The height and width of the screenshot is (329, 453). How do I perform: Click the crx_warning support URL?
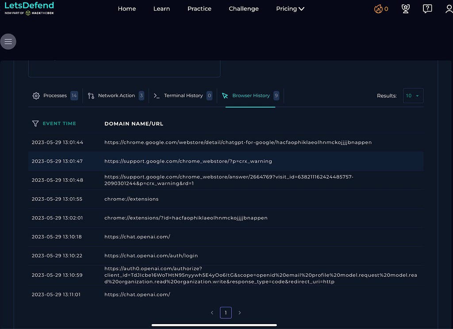tap(188, 161)
